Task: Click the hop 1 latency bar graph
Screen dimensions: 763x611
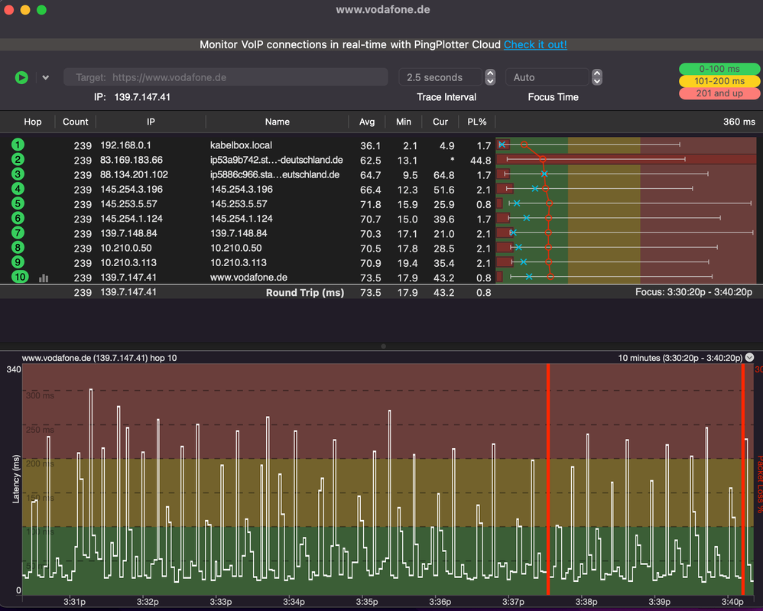Action: 626,145
